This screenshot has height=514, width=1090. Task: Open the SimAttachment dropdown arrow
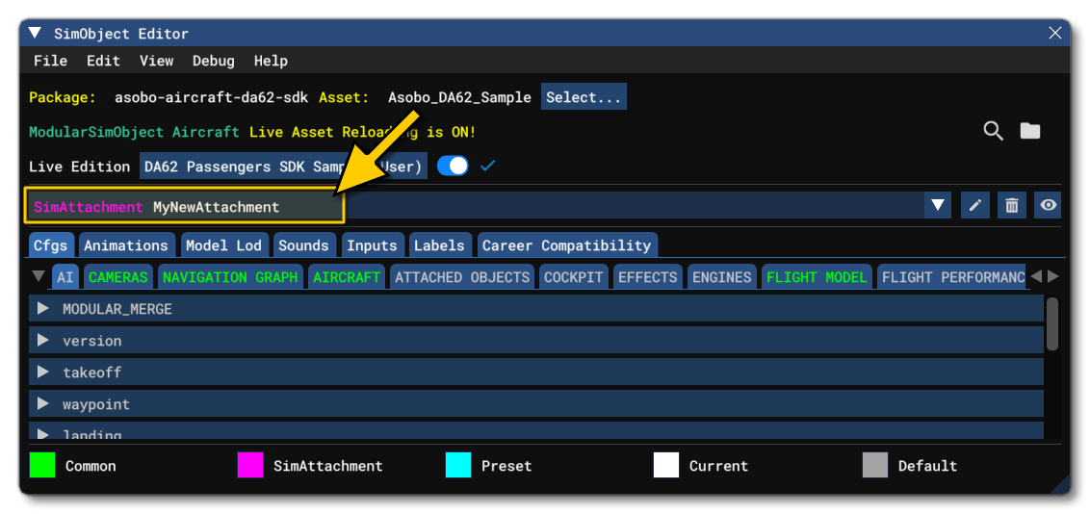coord(938,205)
